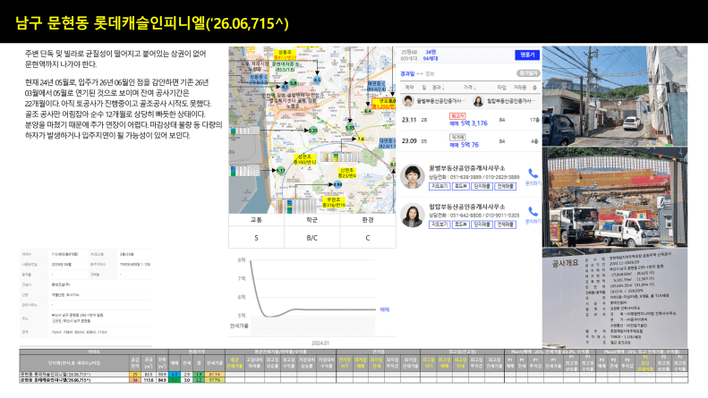
Task: Sort by the 가격 column header
Action: [x=469, y=87]
